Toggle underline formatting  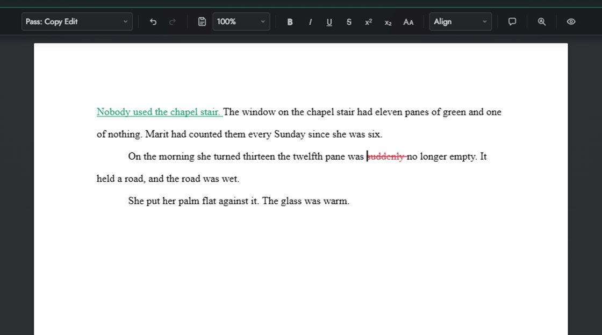point(329,22)
